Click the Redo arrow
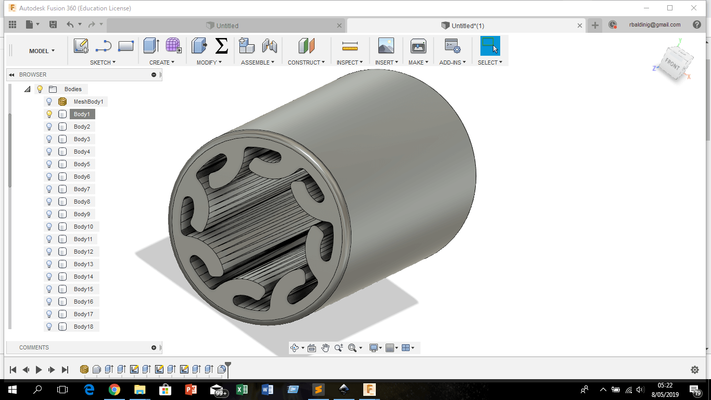Viewport: 711px width, 400px height. click(92, 24)
